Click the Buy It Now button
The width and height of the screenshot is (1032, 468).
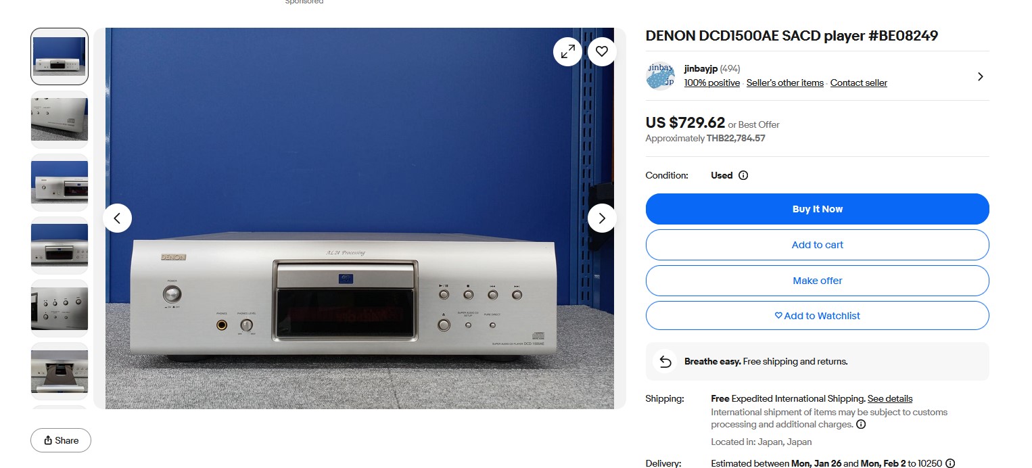pyautogui.click(x=817, y=209)
